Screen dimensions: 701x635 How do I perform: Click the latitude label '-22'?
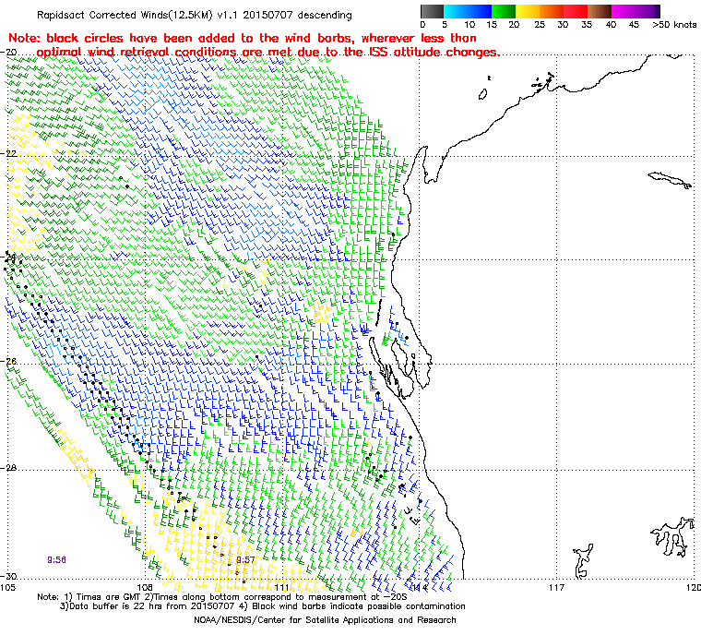coord(8,153)
